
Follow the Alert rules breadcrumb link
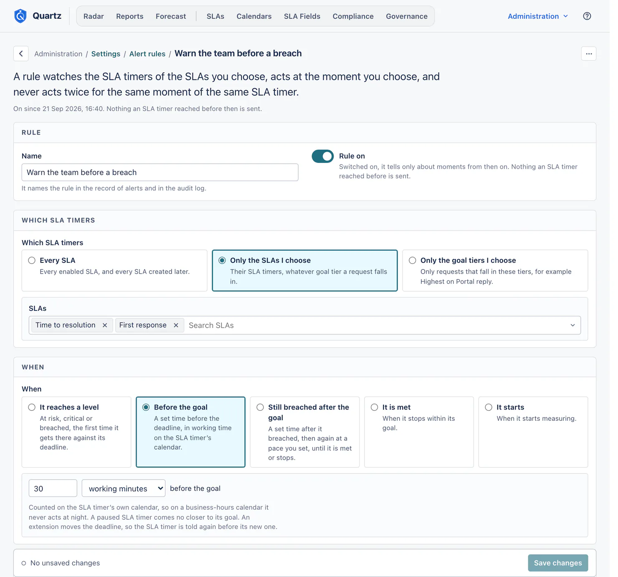pos(147,54)
